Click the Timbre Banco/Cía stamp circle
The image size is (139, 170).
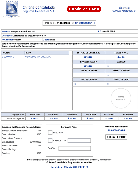pos(121,98)
